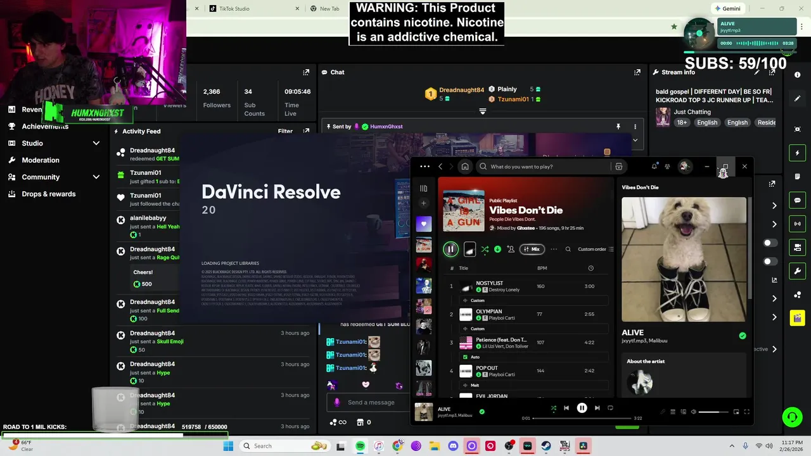Open the Activity Feed Filter
The height and width of the screenshot is (456, 811).
click(x=285, y=131)
